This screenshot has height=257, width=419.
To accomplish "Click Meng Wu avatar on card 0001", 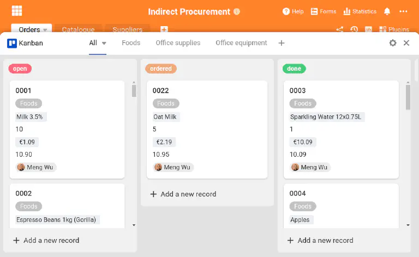I will tap(21, 167).
